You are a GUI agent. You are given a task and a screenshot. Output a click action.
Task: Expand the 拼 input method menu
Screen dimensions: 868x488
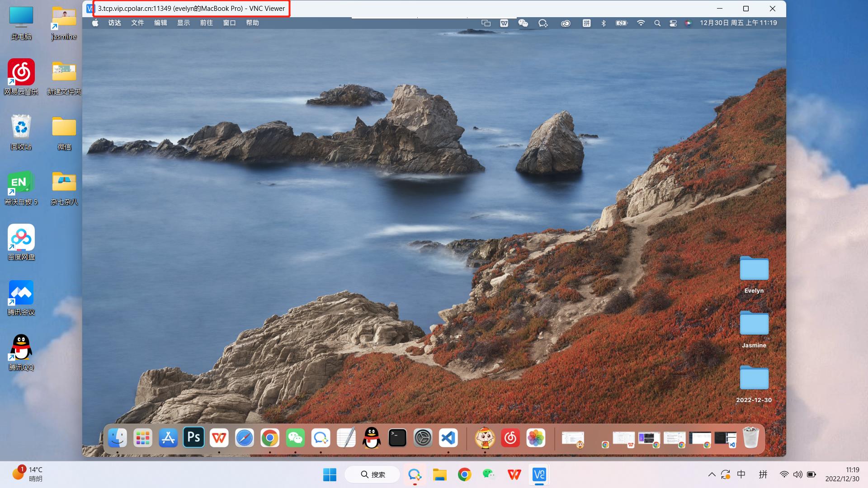(x=586, y=23)
